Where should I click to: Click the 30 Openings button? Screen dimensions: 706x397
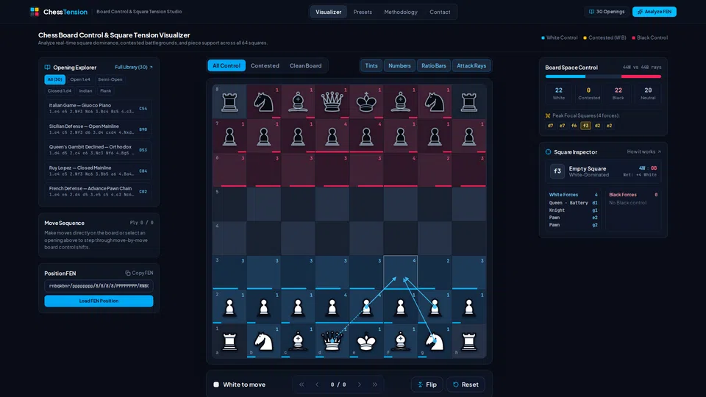[x=607, y=12]
